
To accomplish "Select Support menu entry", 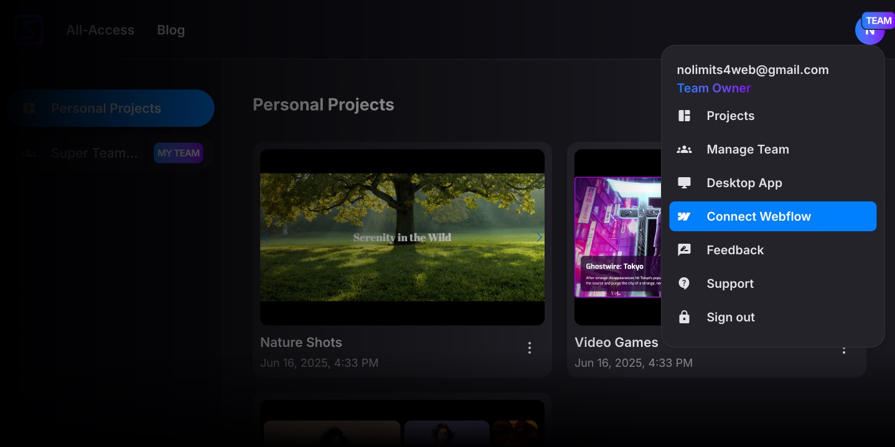I will (x=773, y=283).
